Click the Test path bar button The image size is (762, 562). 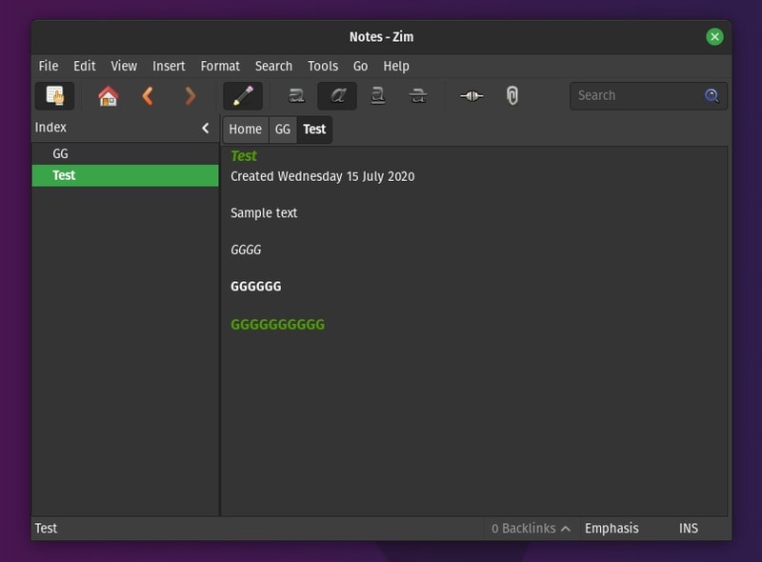click(x=314, y=130)
